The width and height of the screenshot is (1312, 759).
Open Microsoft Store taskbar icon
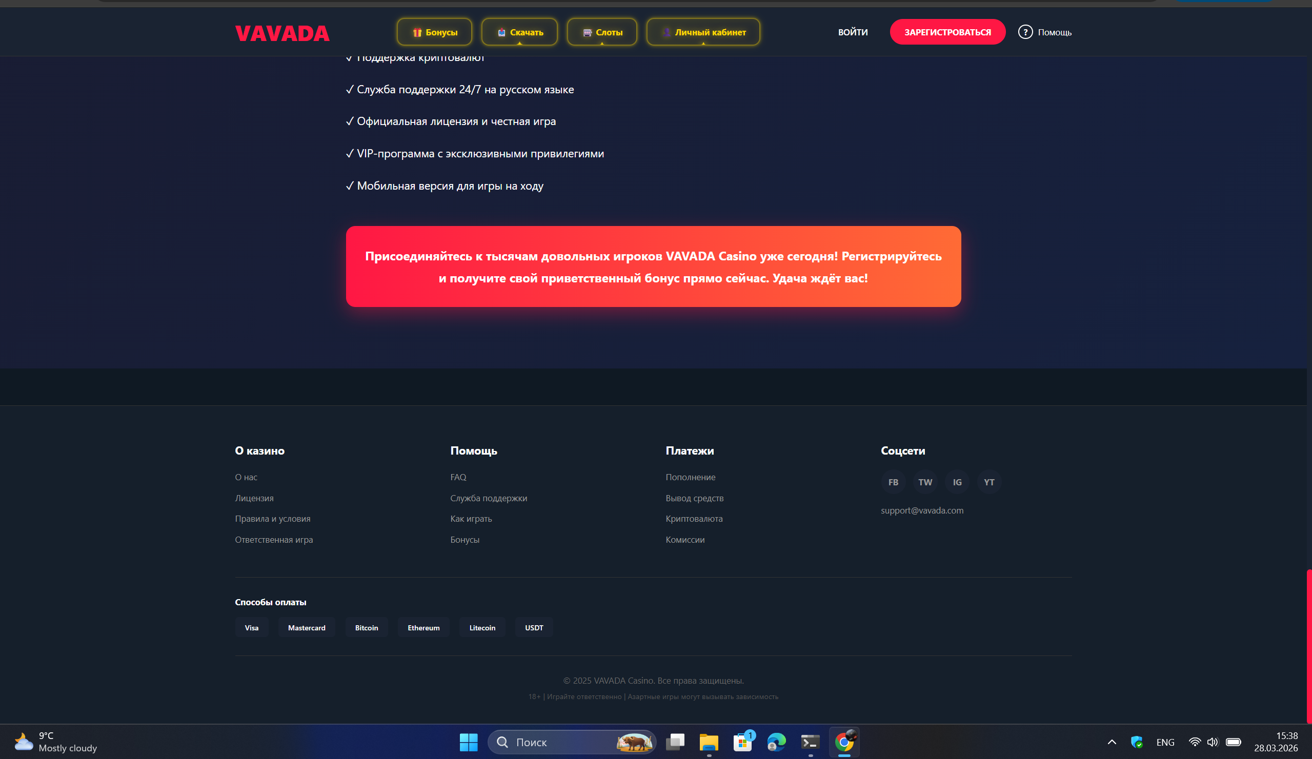click(742, 742)
